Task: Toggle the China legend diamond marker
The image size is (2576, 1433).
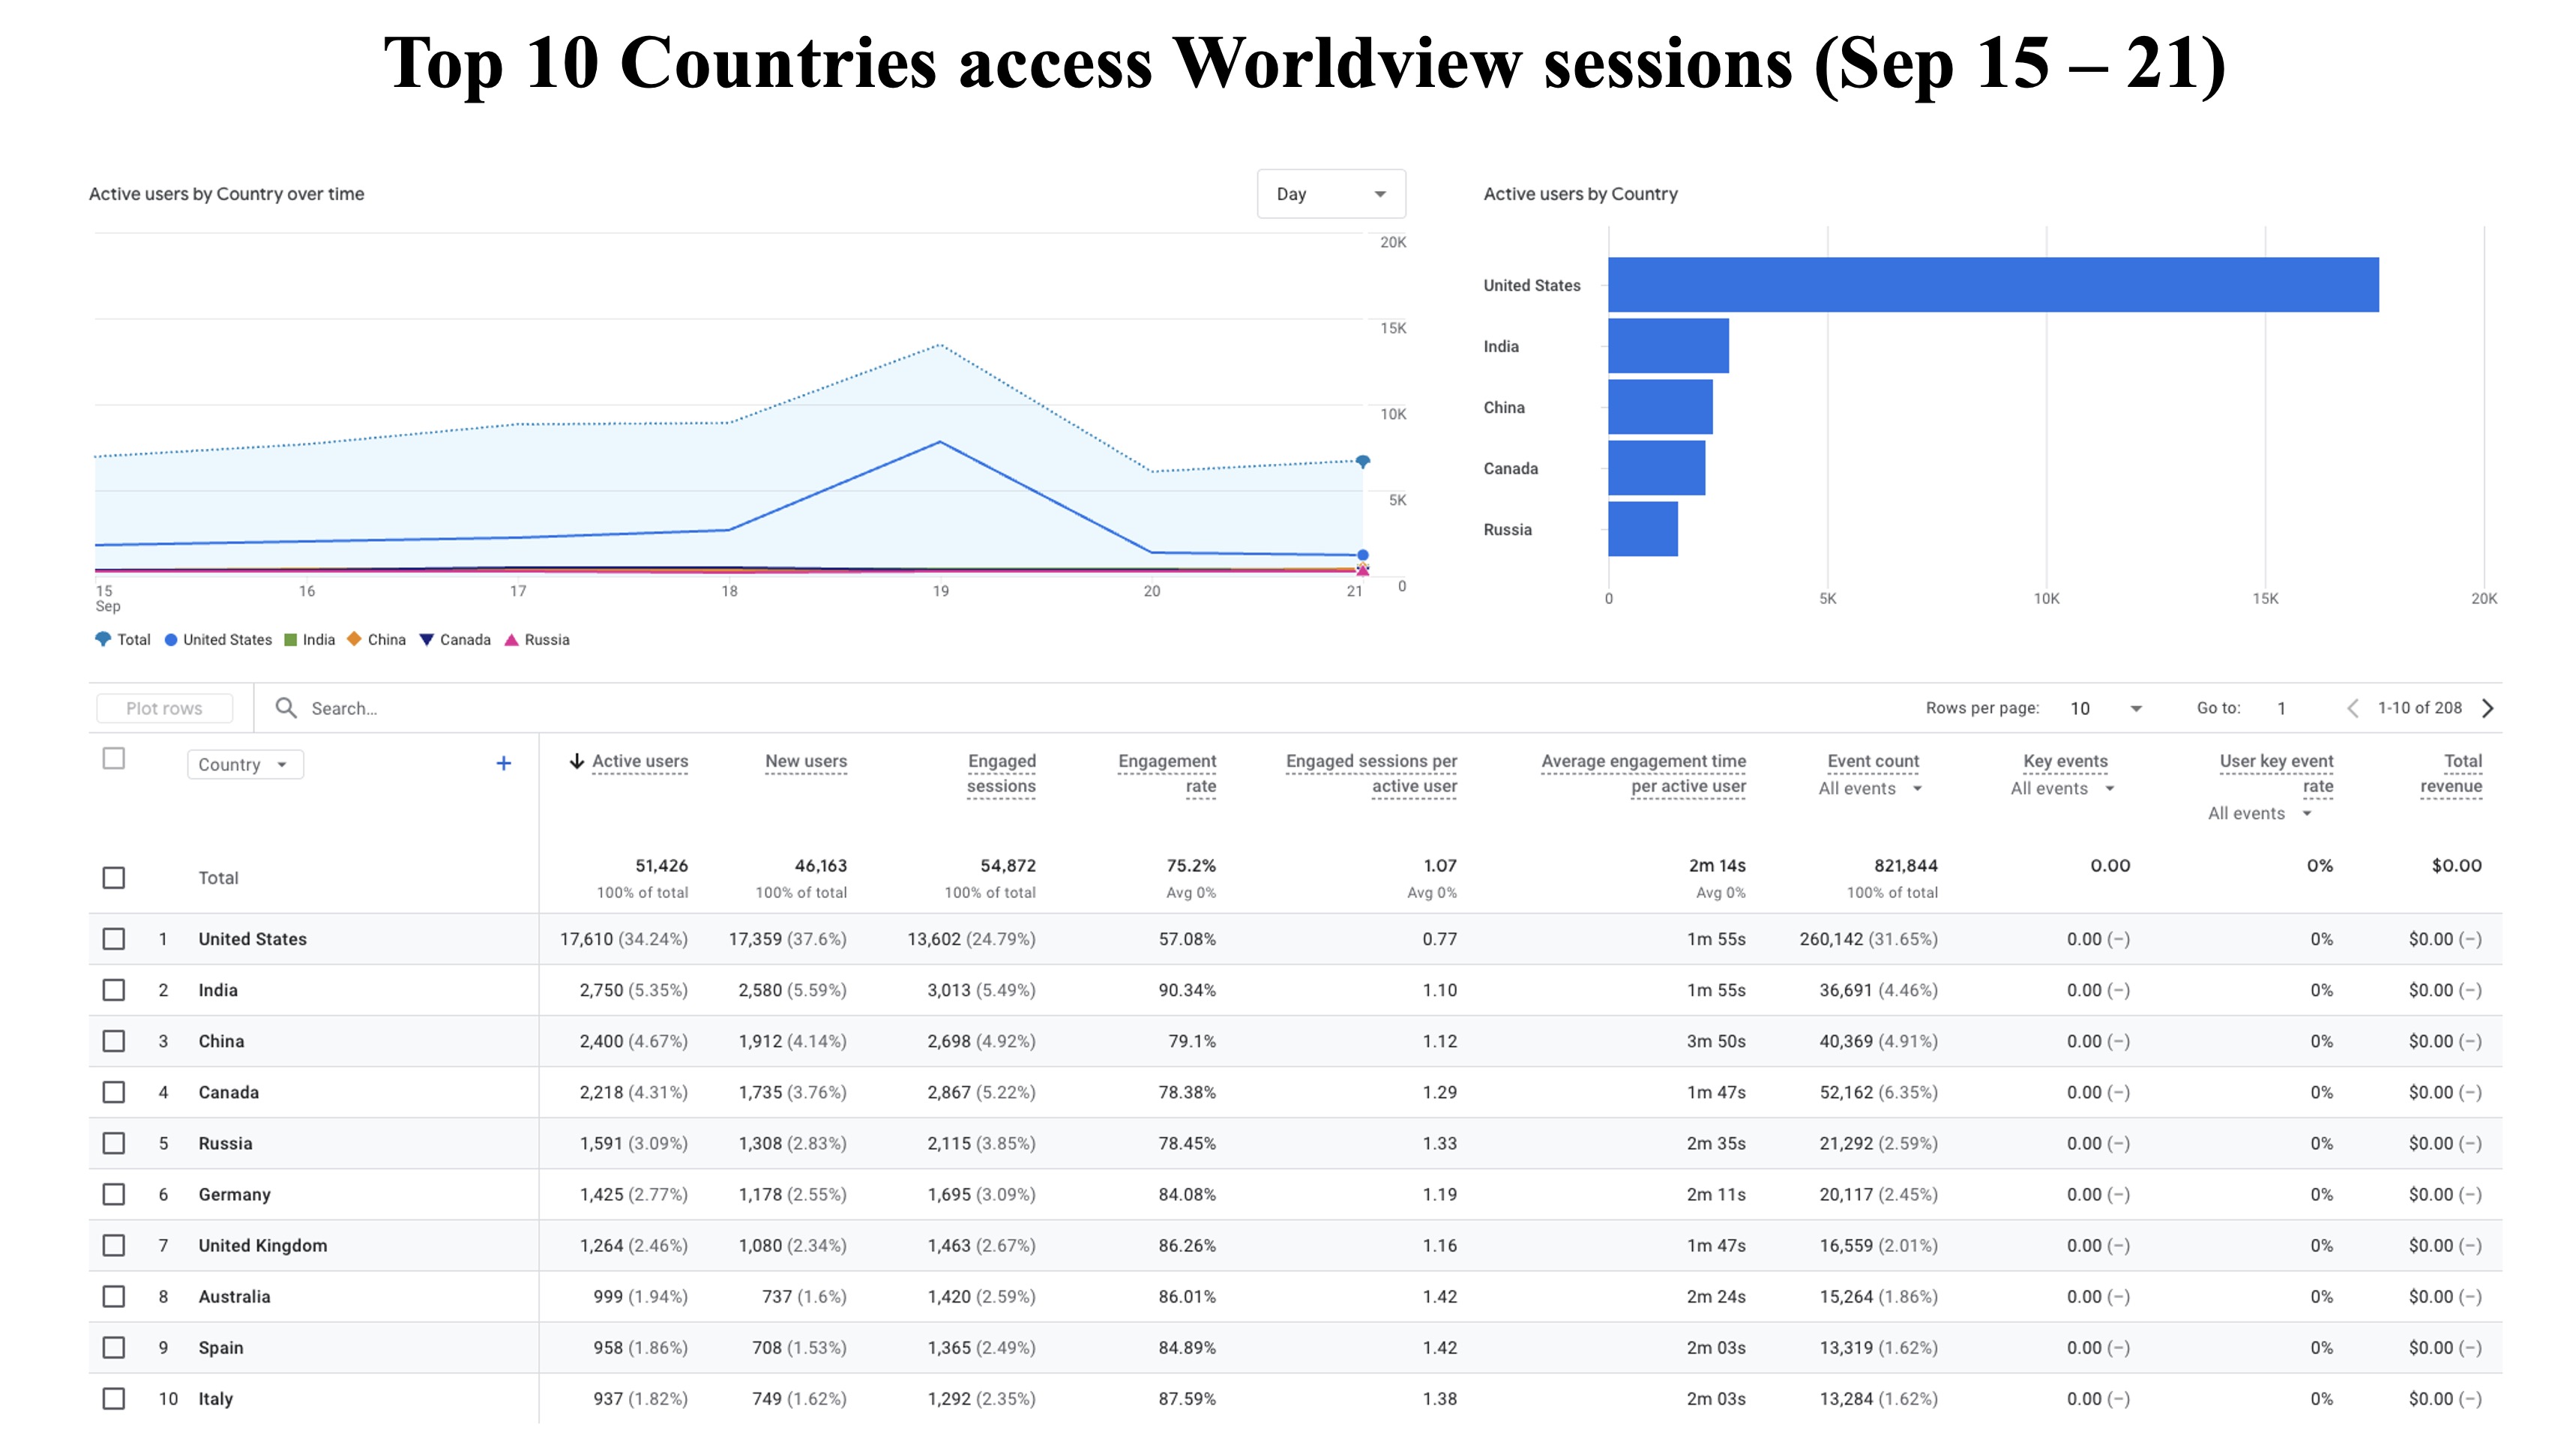Action: pyautogui.click(x=354, y=639)
